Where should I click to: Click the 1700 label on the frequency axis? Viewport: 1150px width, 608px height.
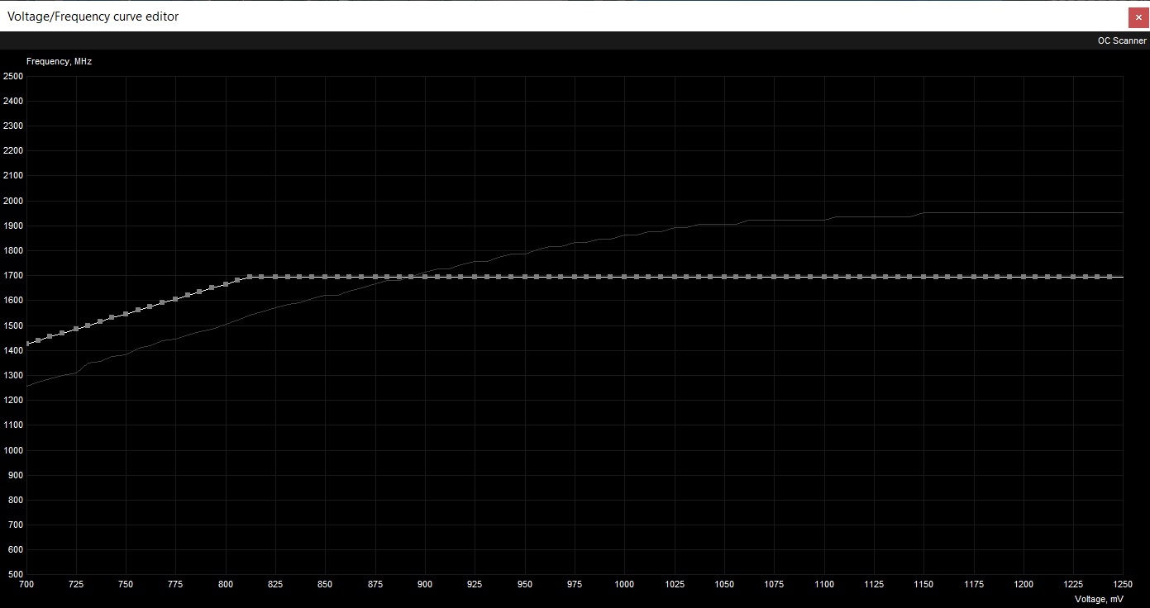coord(13,276)
